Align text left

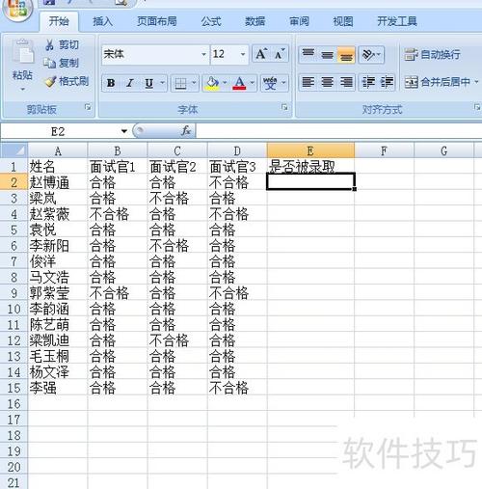tap(308, 82)
